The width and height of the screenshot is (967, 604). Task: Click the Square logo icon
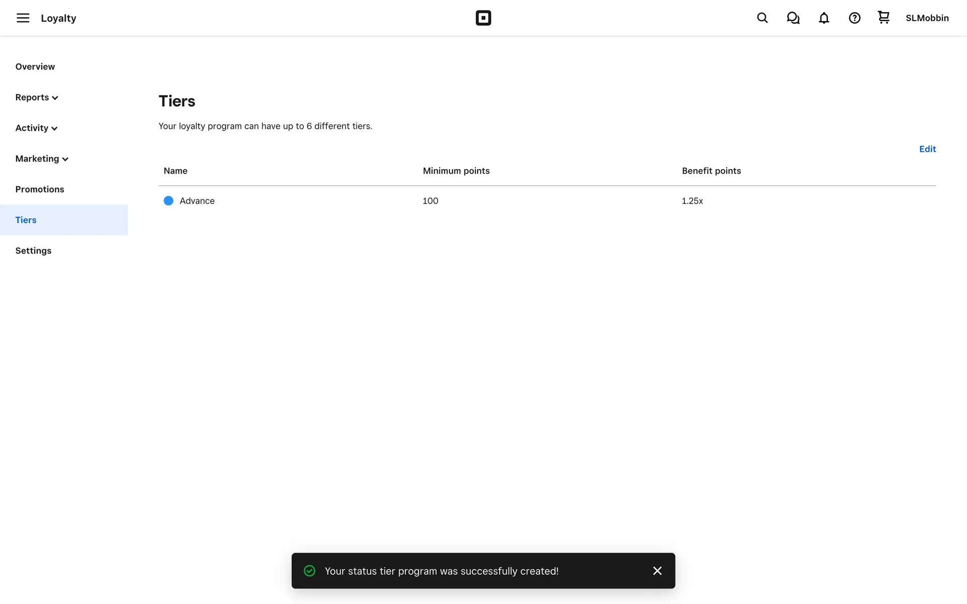coord(483,18)
